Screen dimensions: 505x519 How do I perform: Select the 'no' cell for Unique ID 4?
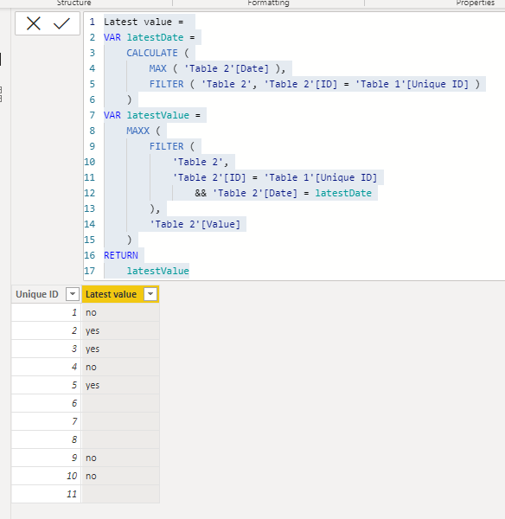pos(120,367)
